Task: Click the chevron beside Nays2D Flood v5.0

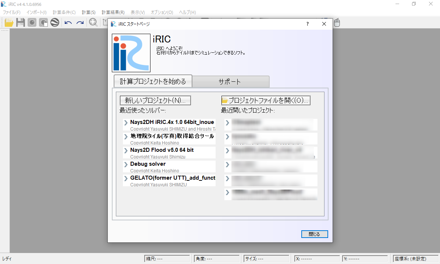Action: [x=126, y=150]
